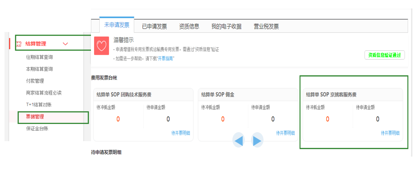Open the 已申请发票 tab
Viewport: 420px width, 176px height.
pyautogui.click(x=154, y=26)
